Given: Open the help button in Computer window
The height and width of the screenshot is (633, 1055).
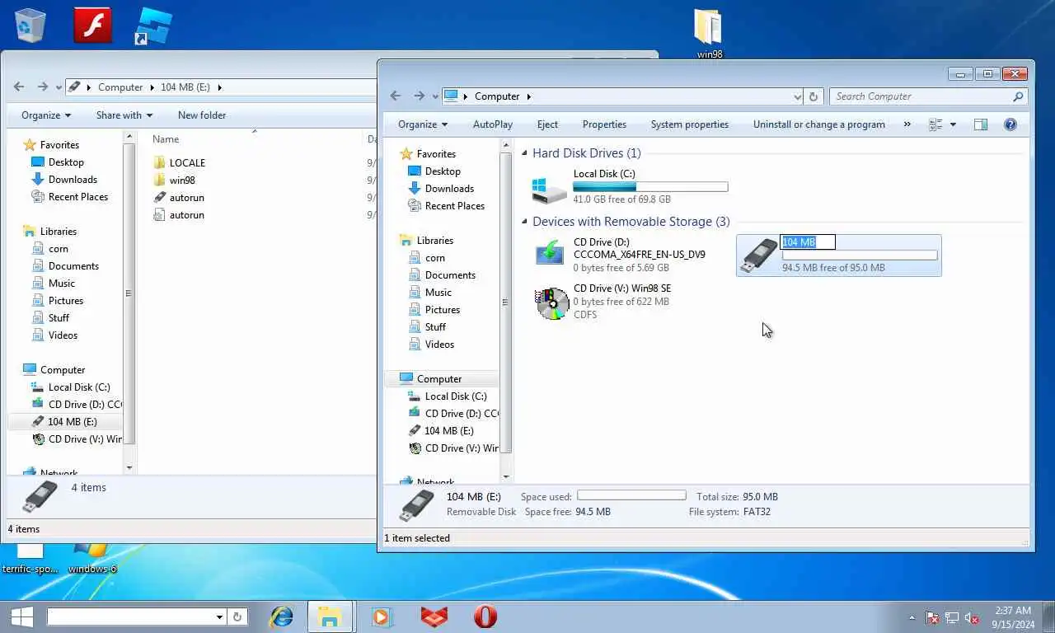Looking at the screenshot, I should click(x=1010, y=124).
